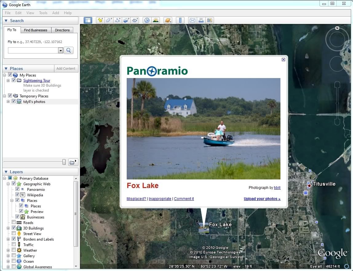This screenshot has width=353, height=271.
Task: Open the Edit menu
Action: coord(18,13)
